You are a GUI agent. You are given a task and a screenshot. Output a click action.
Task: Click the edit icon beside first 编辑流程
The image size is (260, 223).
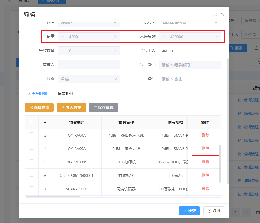tap(240, 100)
